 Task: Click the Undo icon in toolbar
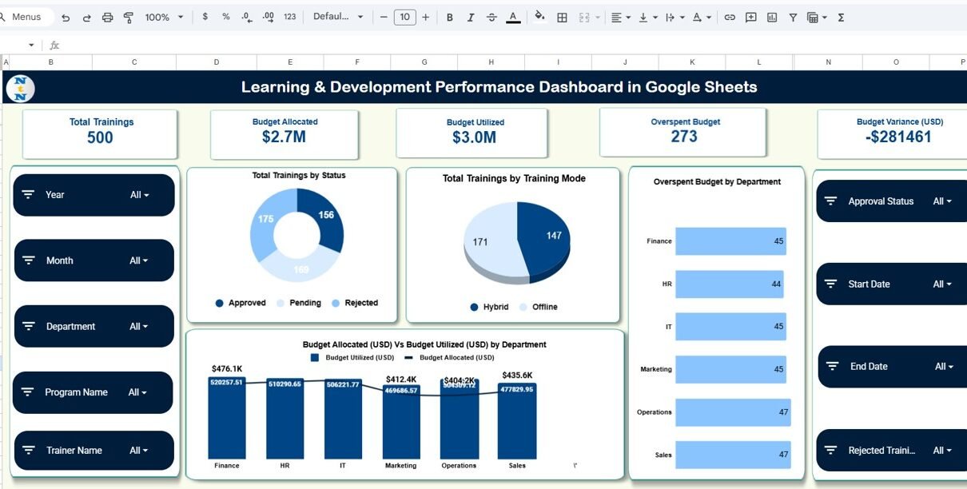(66, 18)
